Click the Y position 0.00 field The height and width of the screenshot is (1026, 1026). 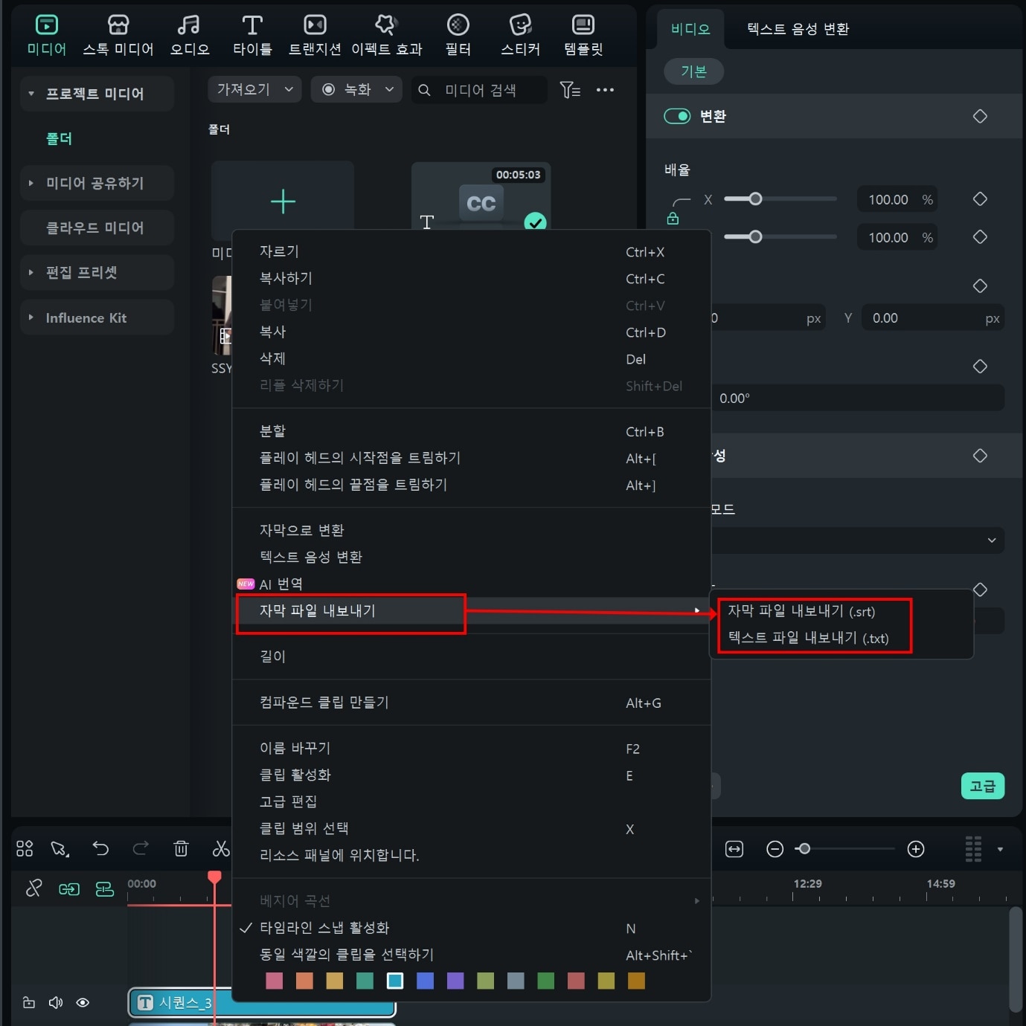[932, 318]
